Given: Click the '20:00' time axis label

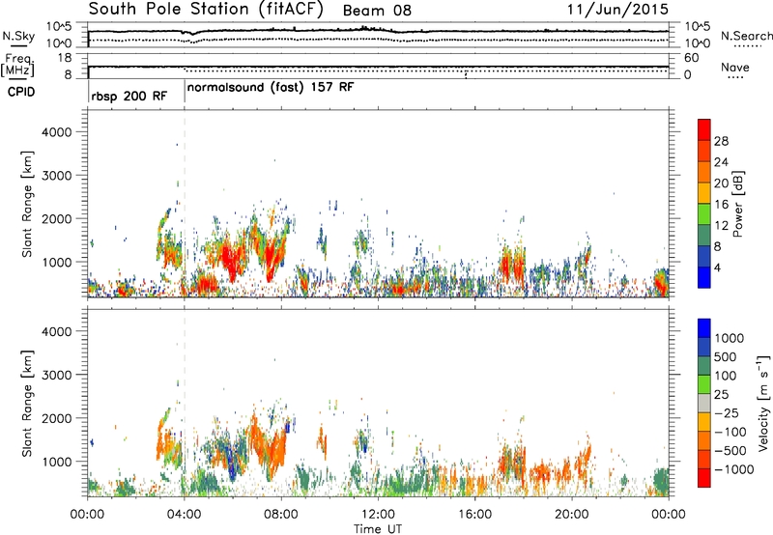Looking at the screenshot, I should [x=572, y=514].
